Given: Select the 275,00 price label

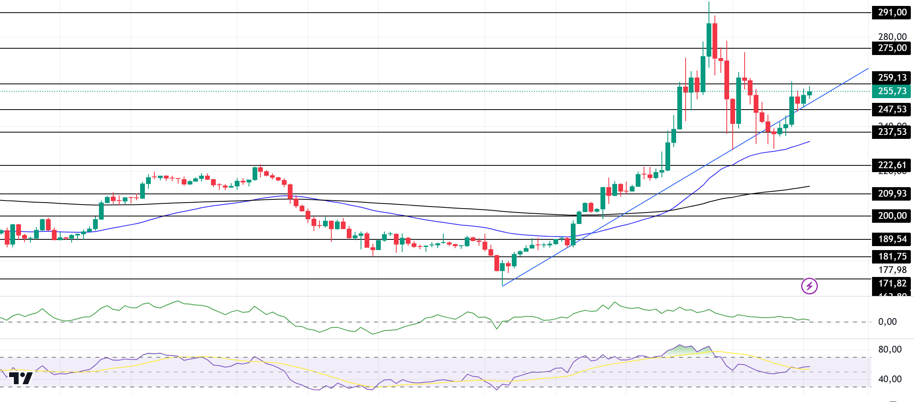Looking at the screenshot, I should tap(892, 48).
